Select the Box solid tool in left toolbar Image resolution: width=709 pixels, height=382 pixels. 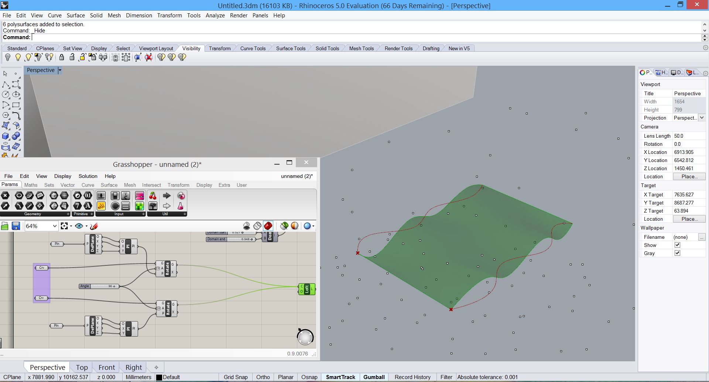point(6,136)
